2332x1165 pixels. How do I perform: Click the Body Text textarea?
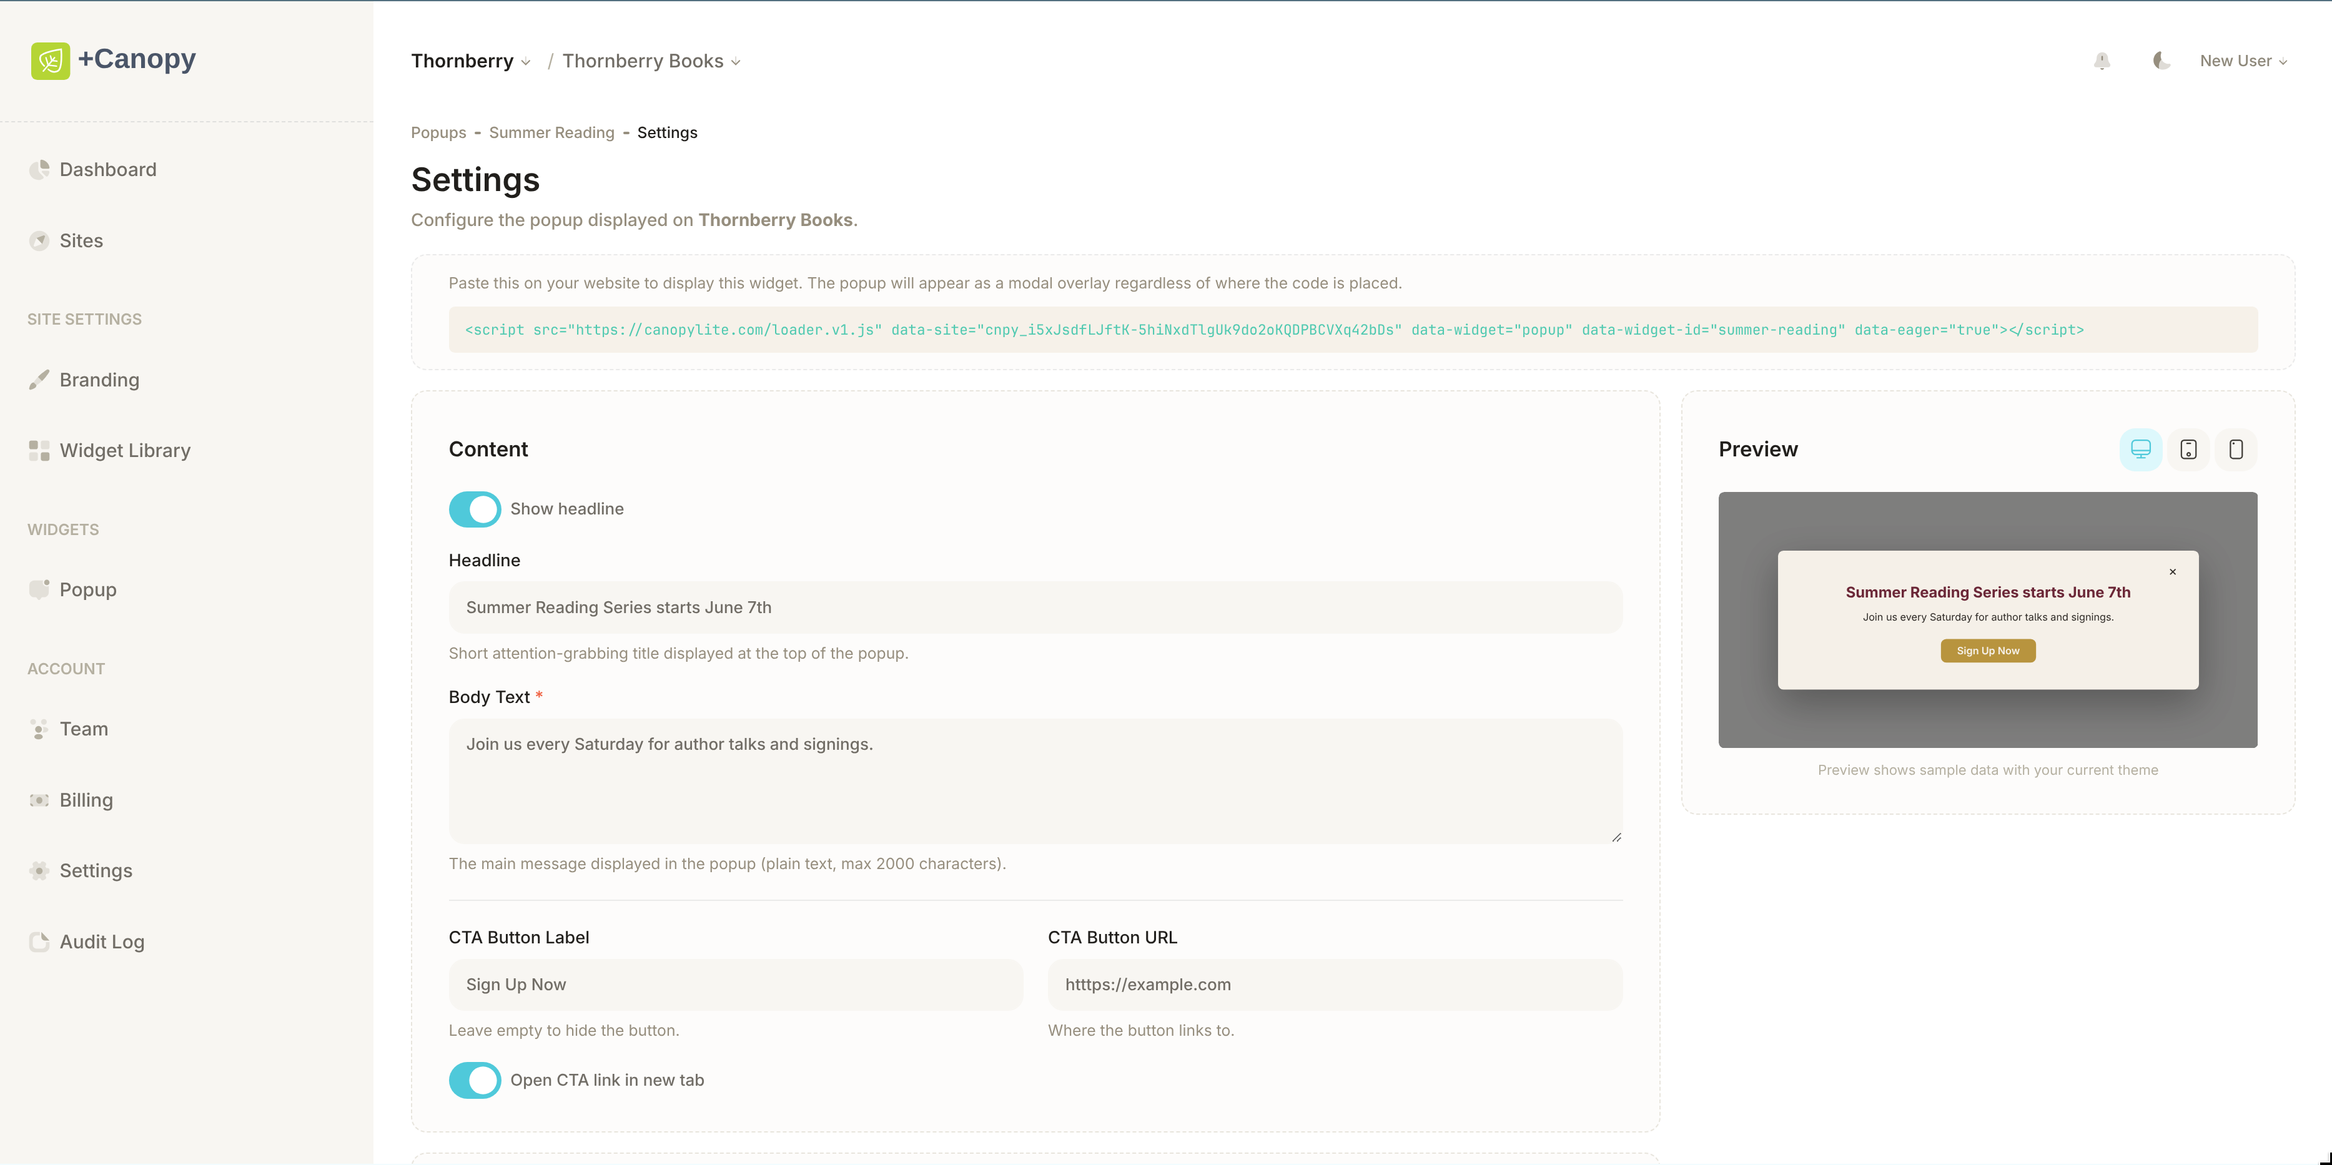coord(1035,781)
